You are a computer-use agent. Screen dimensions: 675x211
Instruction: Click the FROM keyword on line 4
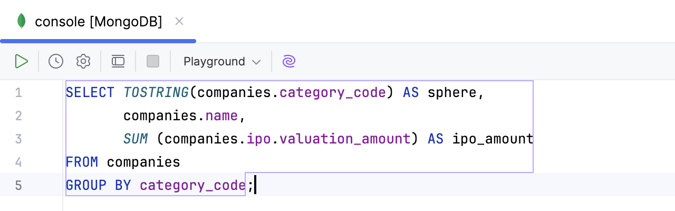click(x=82, y=162)
